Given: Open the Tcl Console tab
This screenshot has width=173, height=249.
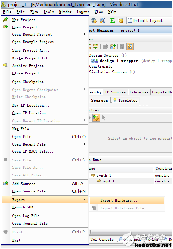Looking at the screenshot, I should (x=102, y=239).
